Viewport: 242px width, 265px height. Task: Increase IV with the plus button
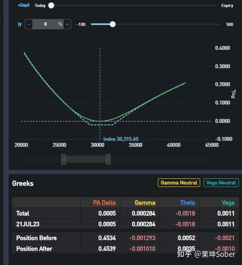click(x=67, y=24)
